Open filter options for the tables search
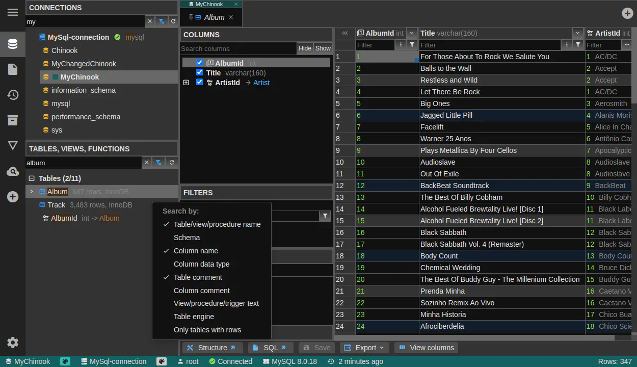637x367 pixels. tap(159, 163)
